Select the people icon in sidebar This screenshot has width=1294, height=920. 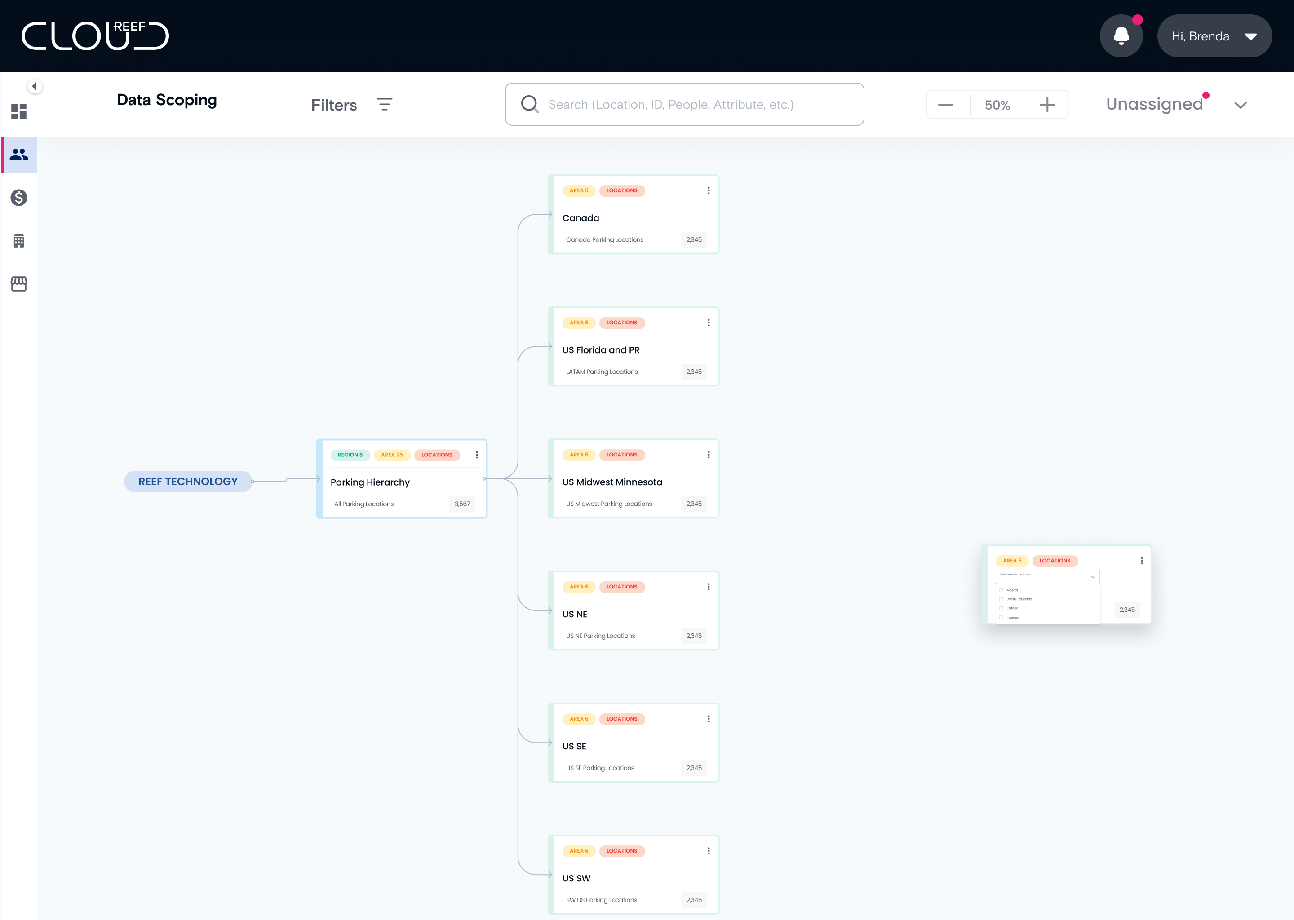tap(19, 154)
